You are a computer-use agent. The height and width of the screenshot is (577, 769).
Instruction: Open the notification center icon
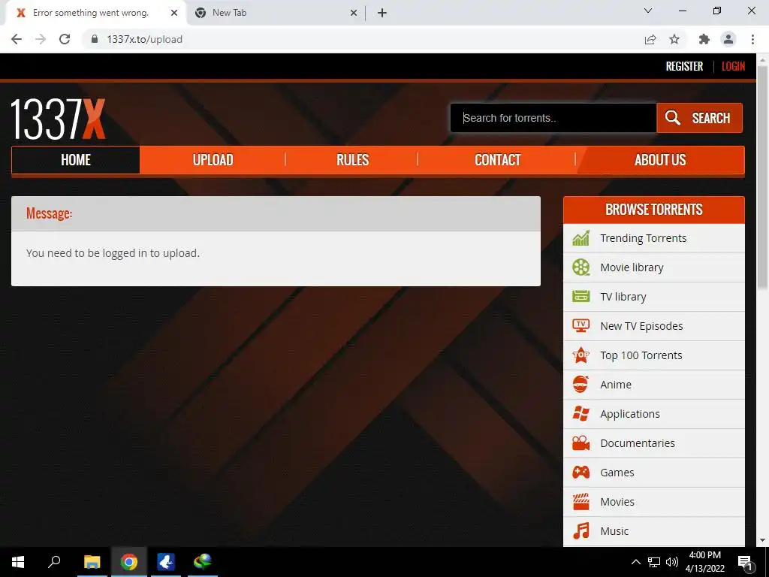(745, 562)
